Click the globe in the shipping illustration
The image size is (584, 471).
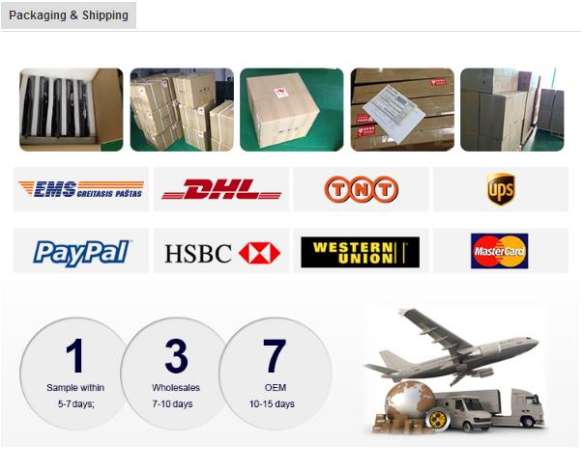click(x=410, y=401)
